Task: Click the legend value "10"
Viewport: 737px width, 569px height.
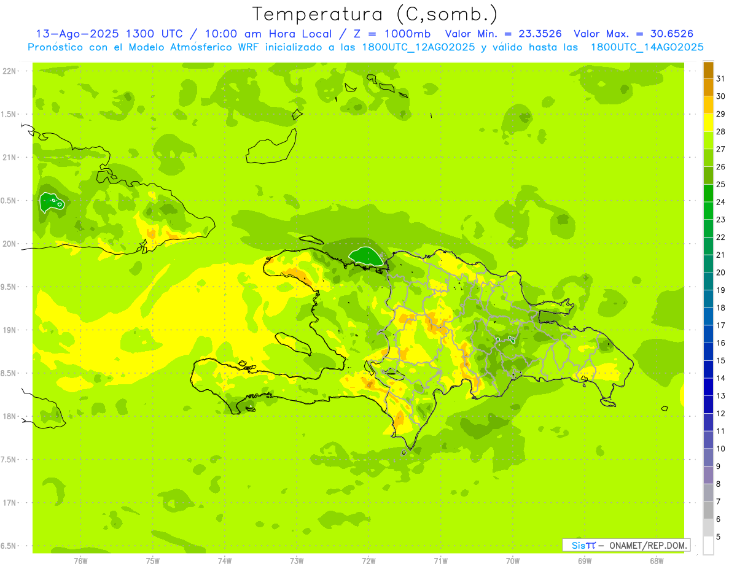Action: coord(720,449)
